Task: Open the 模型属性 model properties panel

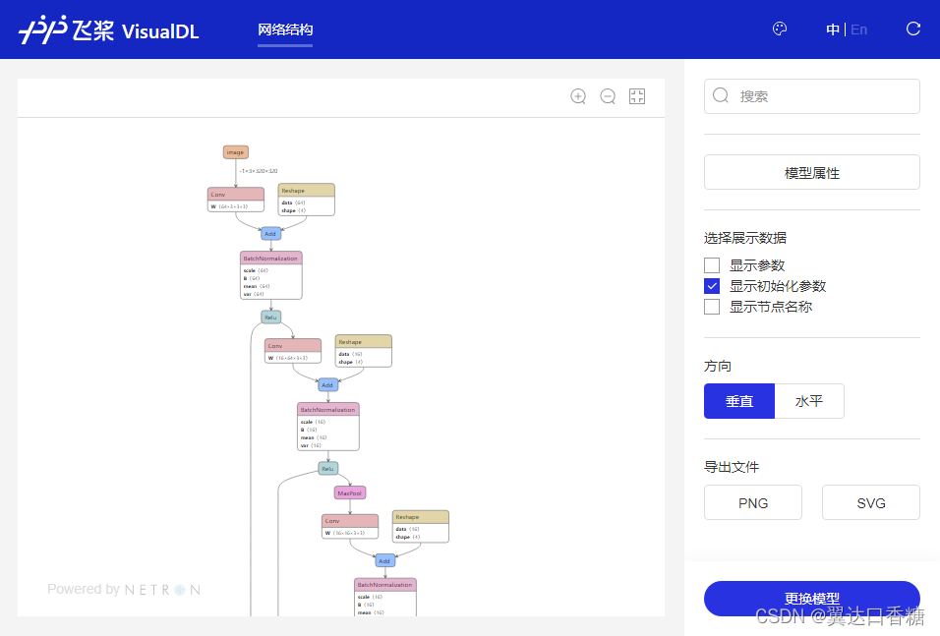Action: pos(811,172)
